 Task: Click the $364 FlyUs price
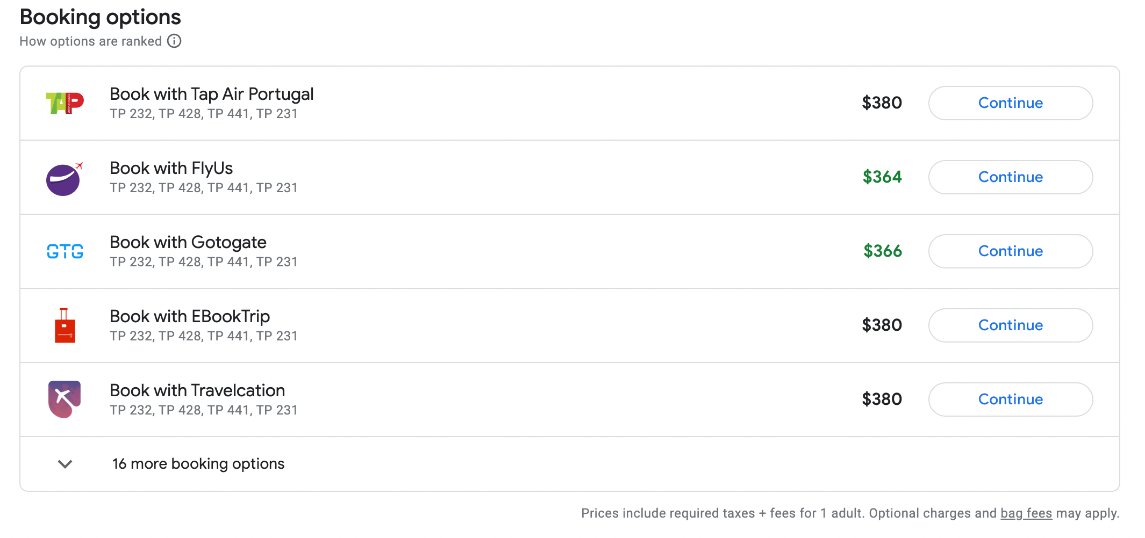coord(882,177)
